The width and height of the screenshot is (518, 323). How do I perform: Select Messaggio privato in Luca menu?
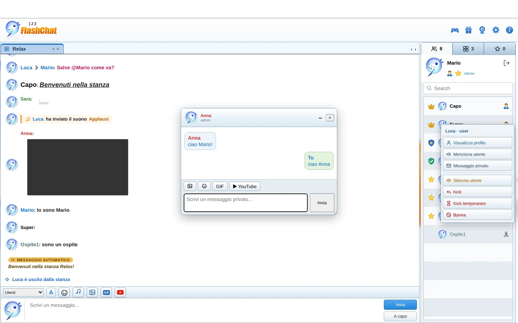tap(477, 166)
